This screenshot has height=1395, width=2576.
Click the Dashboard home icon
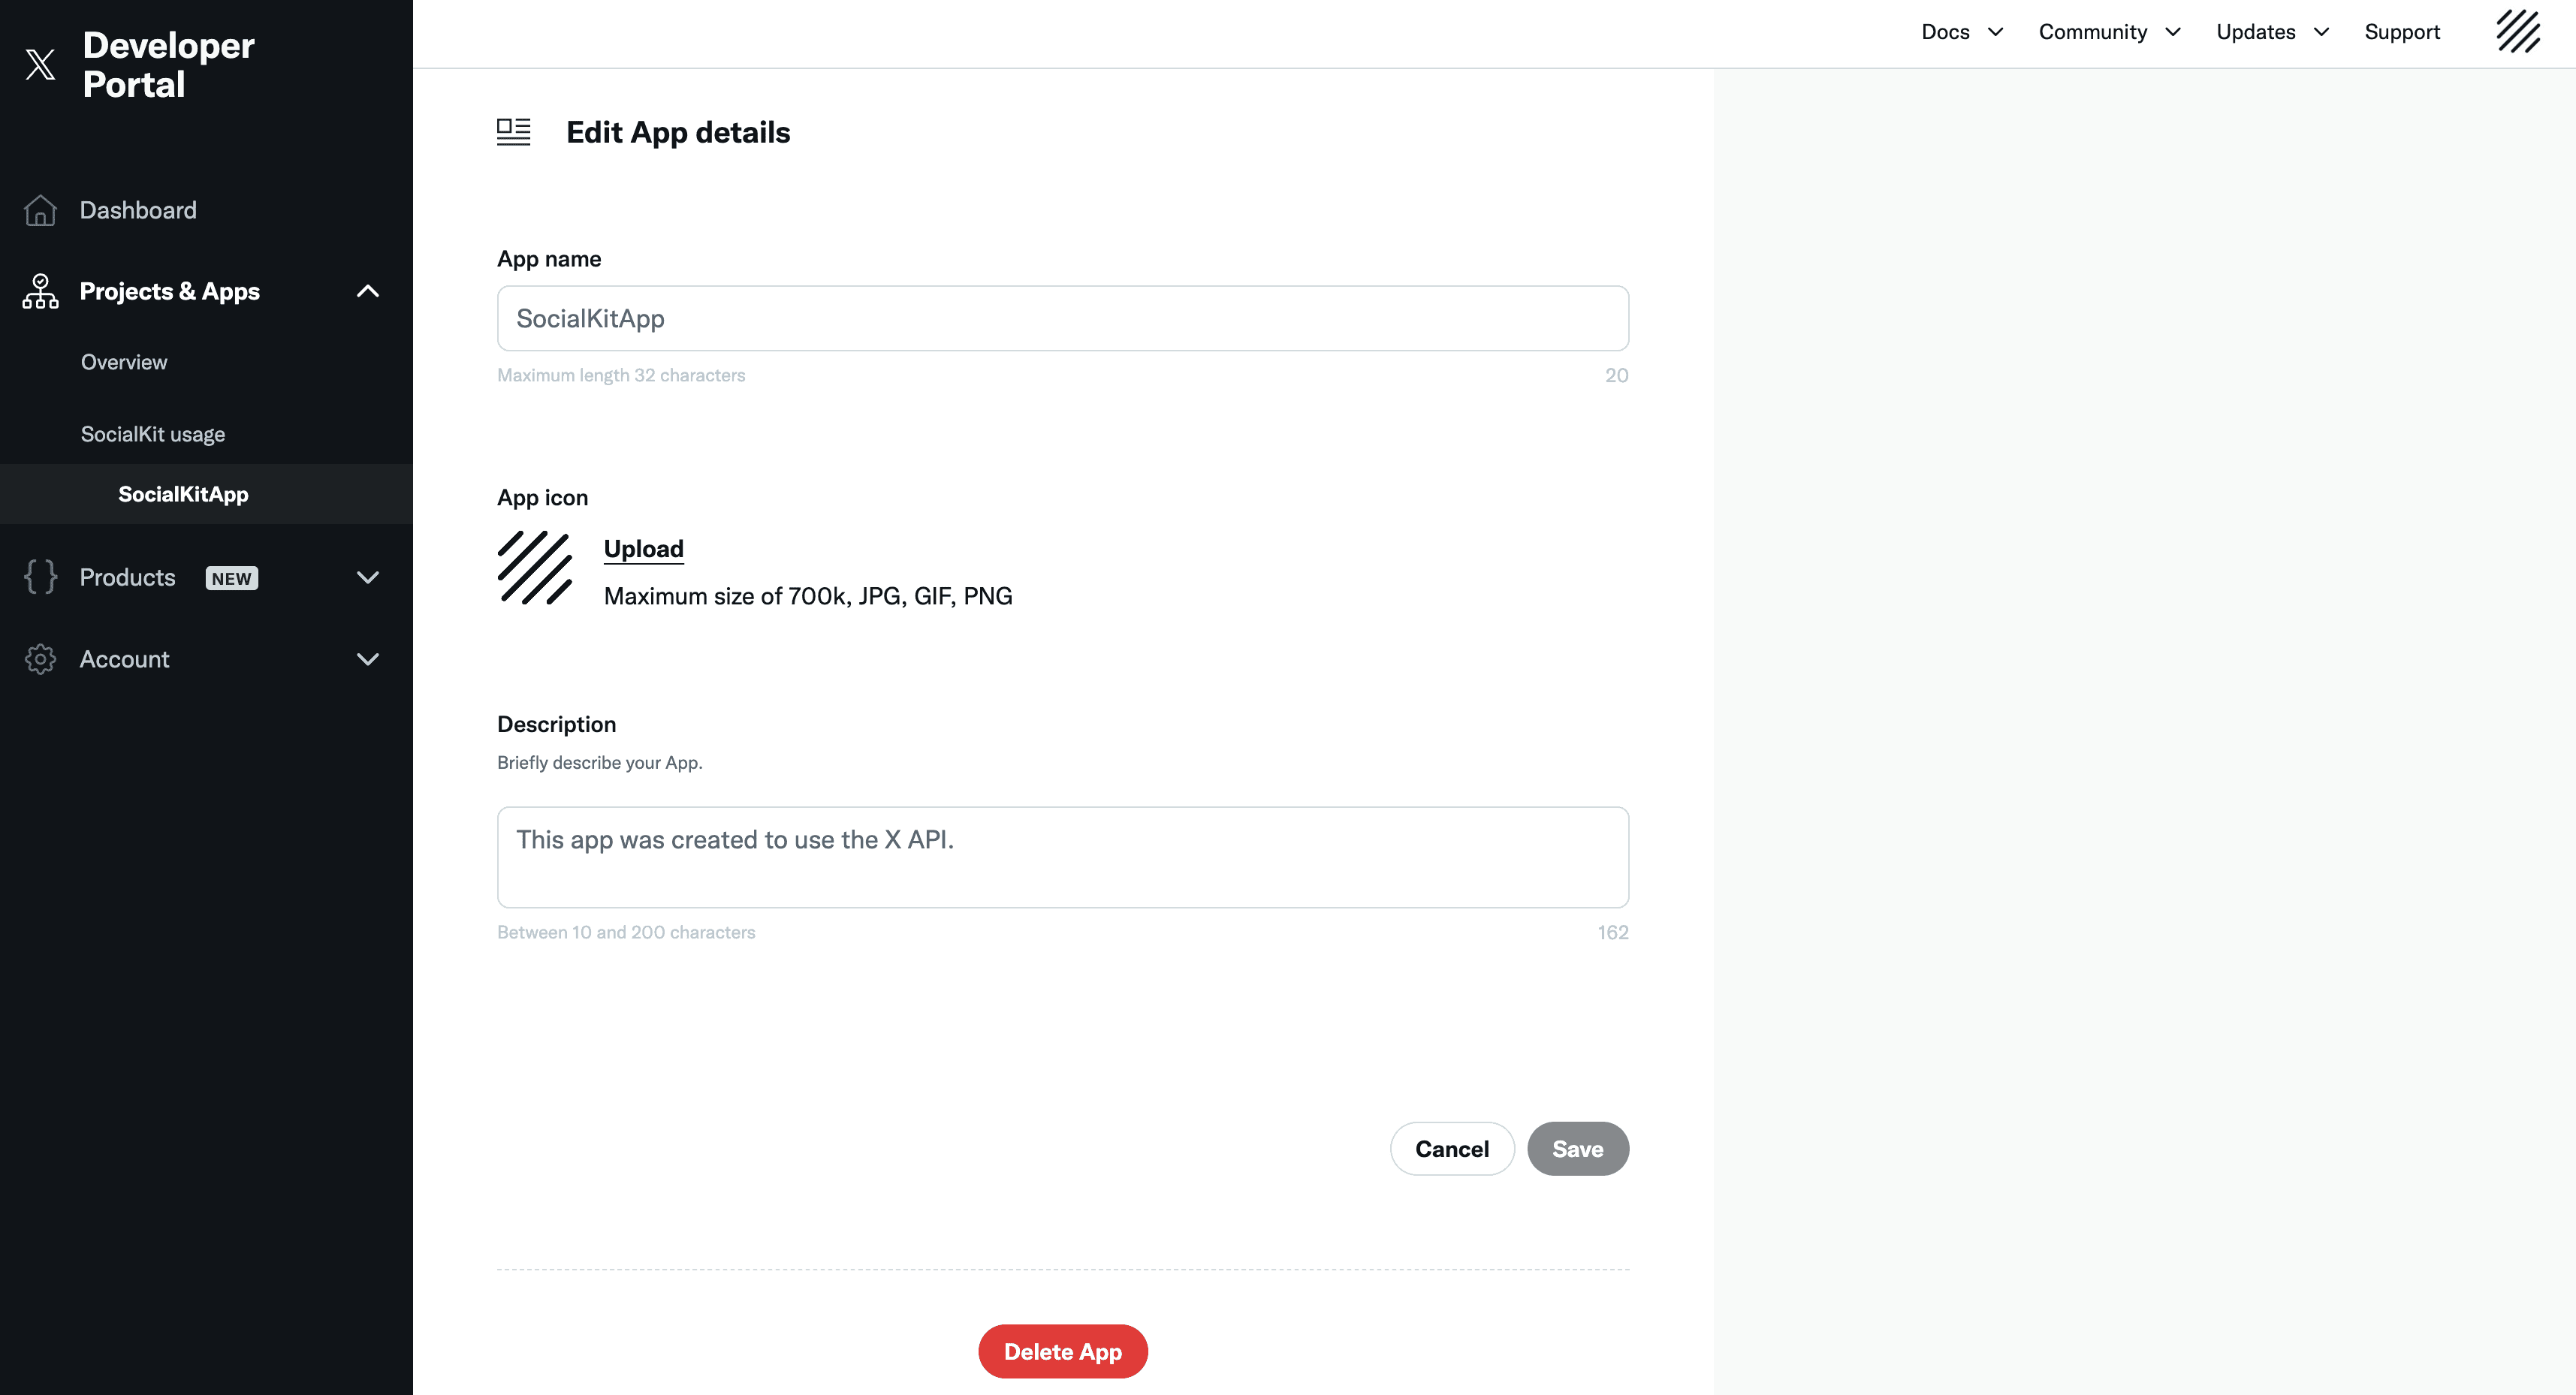pos(40,210)
